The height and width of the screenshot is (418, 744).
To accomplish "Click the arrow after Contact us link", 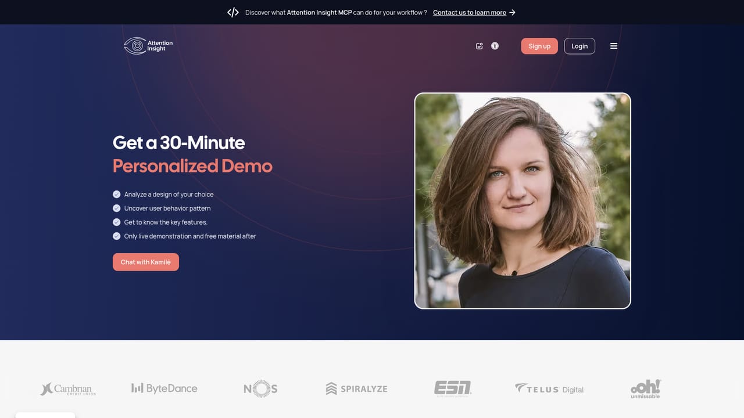I will [x=512, y=12].
